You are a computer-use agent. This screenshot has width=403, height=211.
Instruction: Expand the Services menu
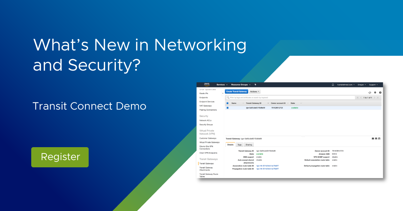(222, 85)
